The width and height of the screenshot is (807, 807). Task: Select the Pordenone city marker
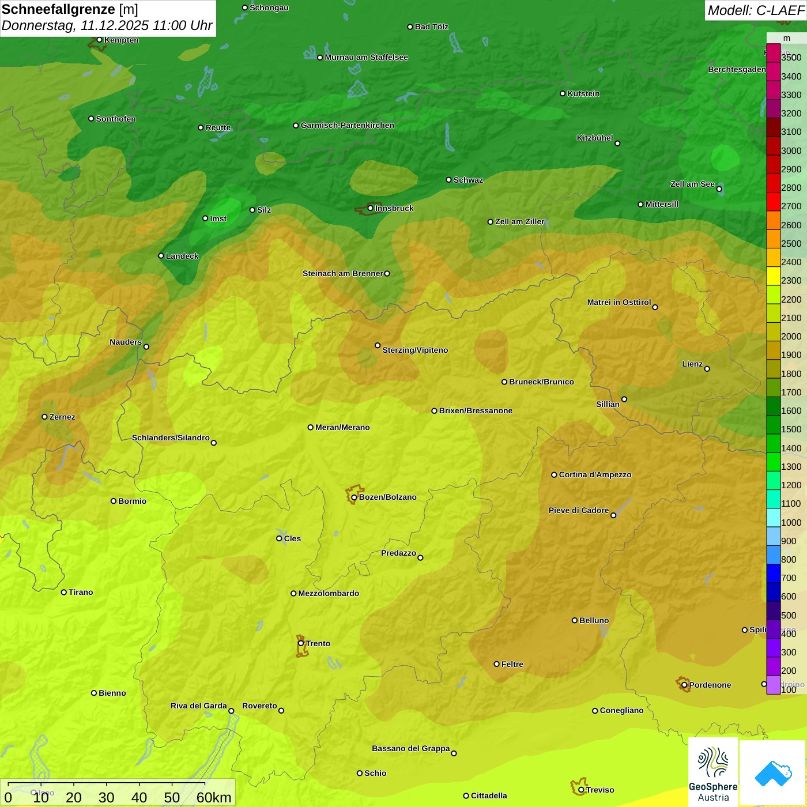click(x=684, y=685)
